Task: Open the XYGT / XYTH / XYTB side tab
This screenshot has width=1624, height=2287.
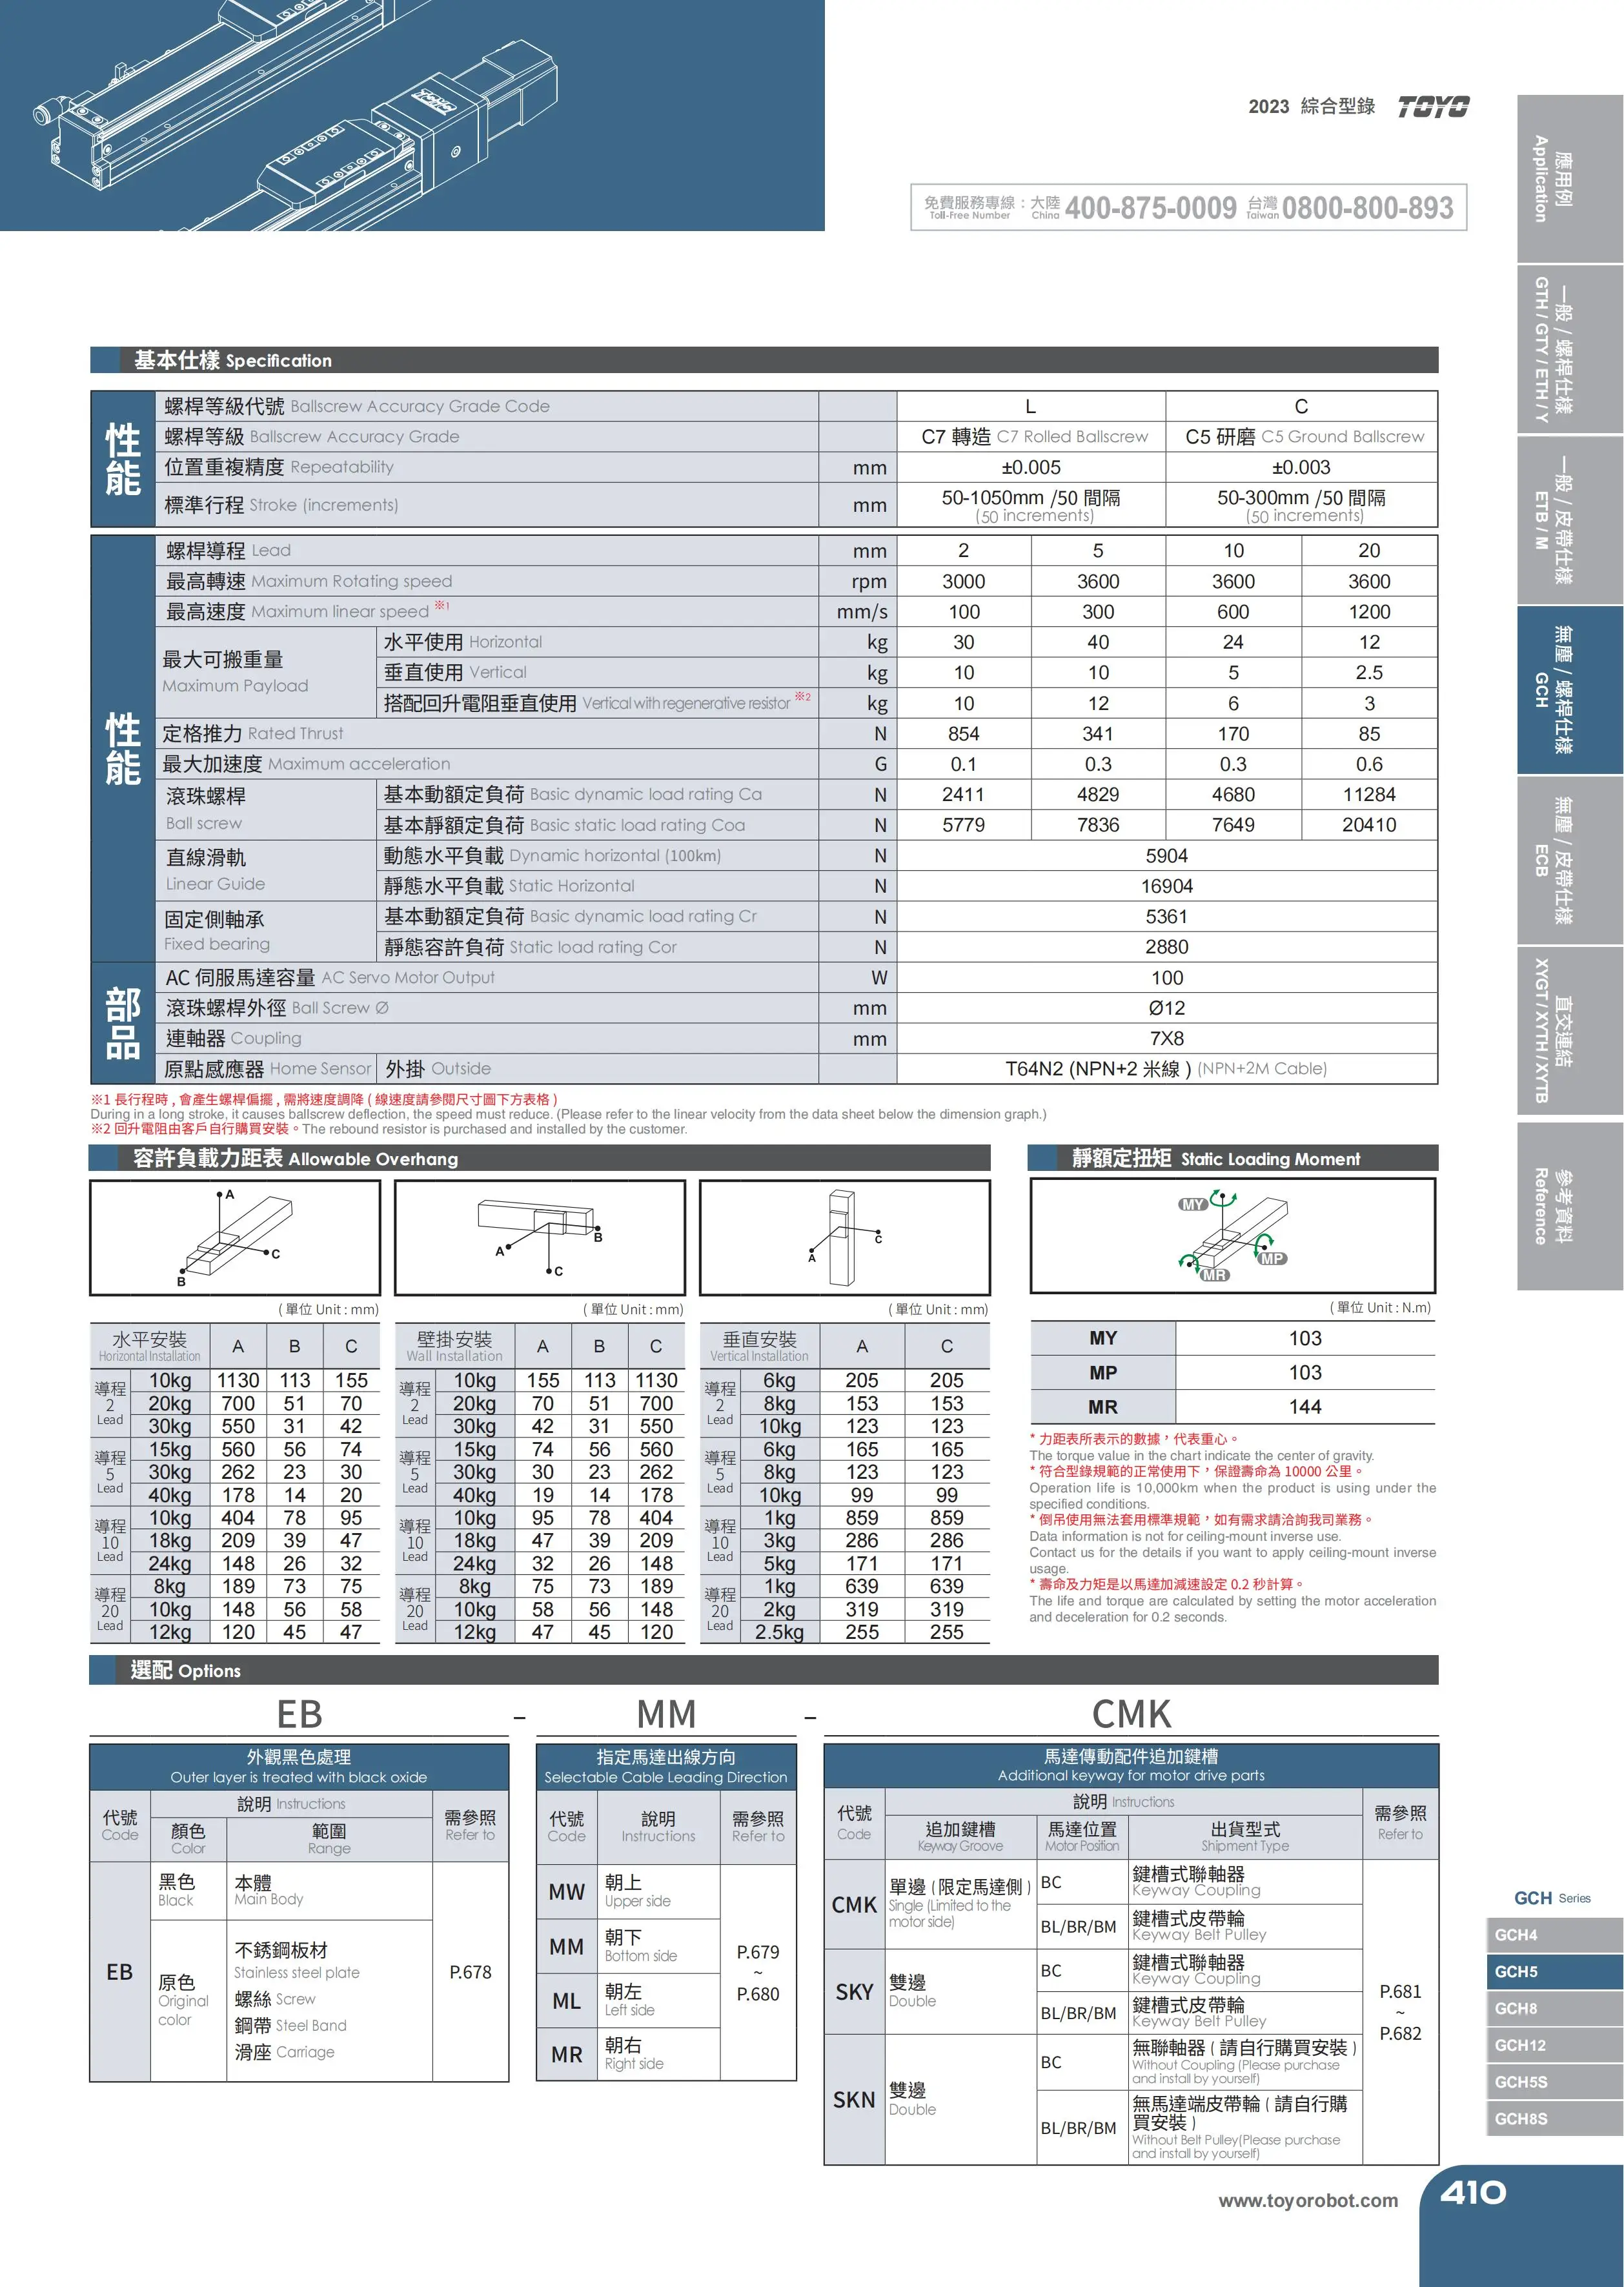Action: click(x=1570, y=1031)
